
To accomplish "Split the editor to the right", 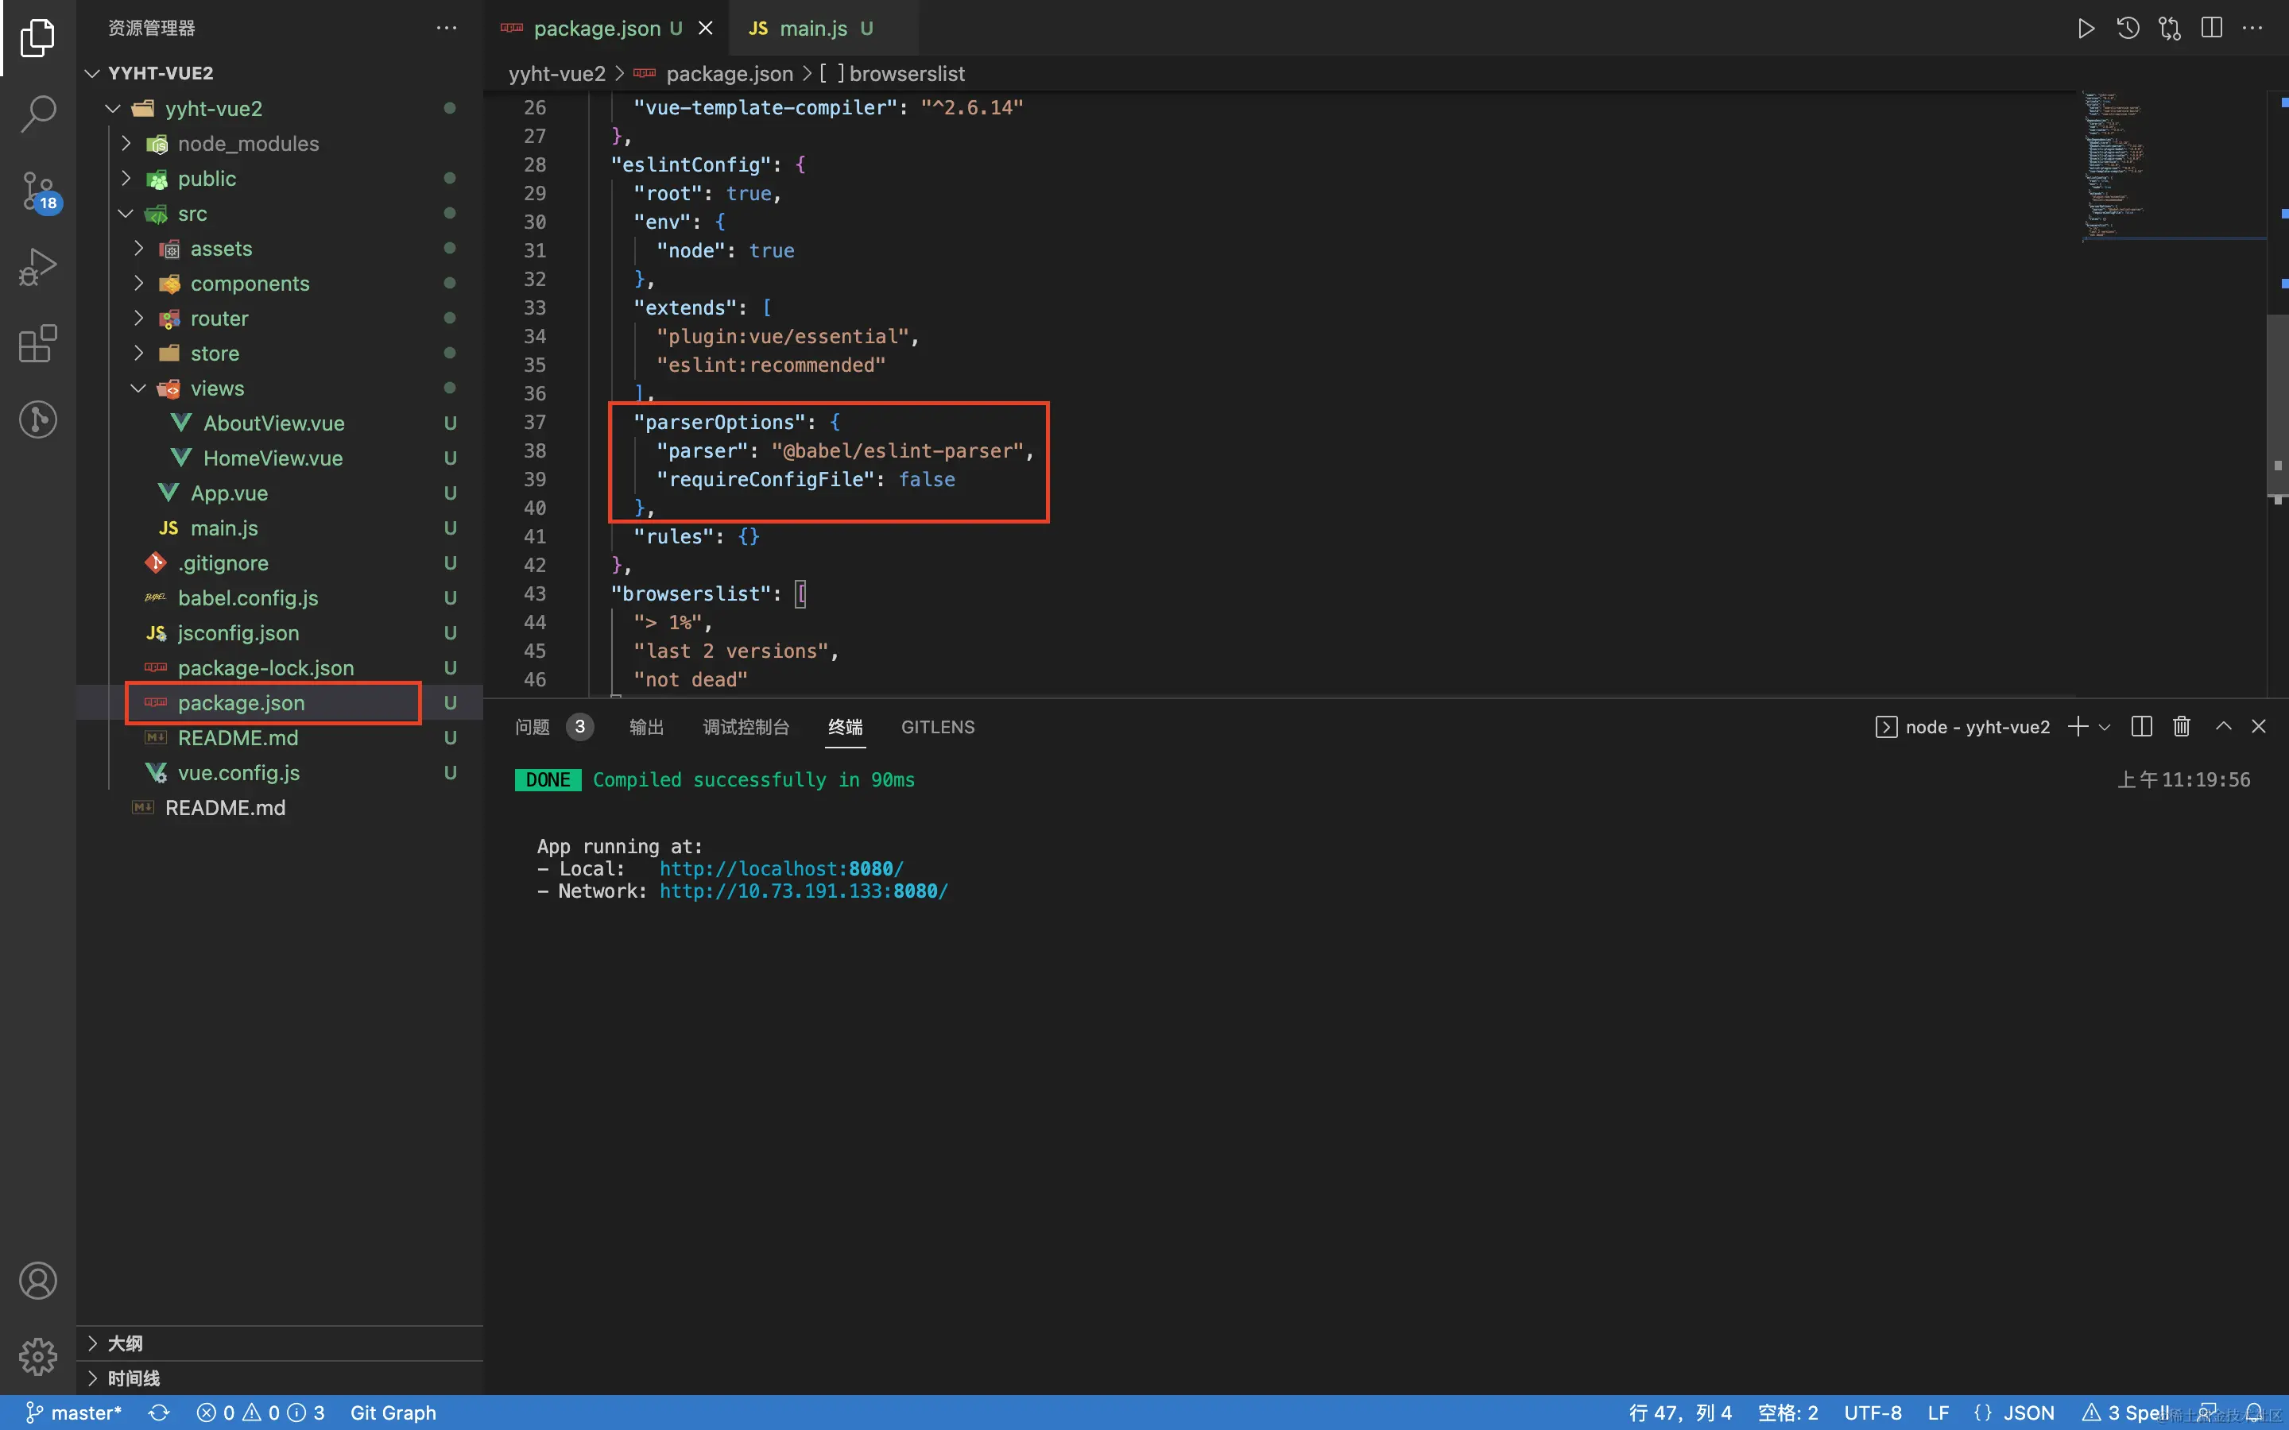I will point(2211,29).
